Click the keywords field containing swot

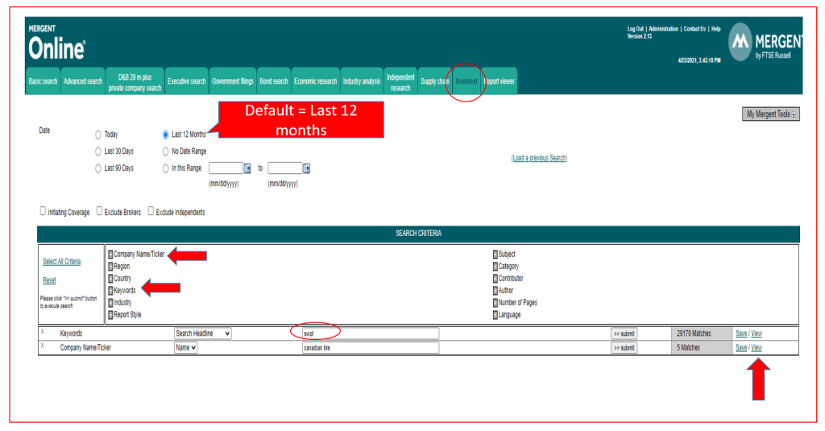point(371,334)
